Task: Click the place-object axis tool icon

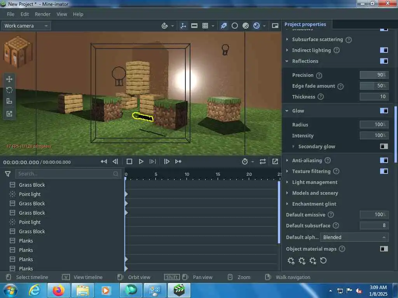Action: 183,26
